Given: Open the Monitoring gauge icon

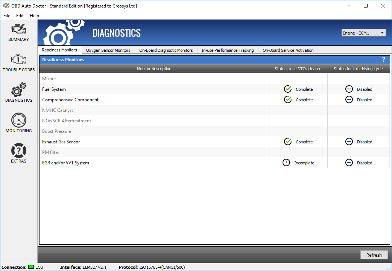Looking at the screenshot, I should point(19,120).
